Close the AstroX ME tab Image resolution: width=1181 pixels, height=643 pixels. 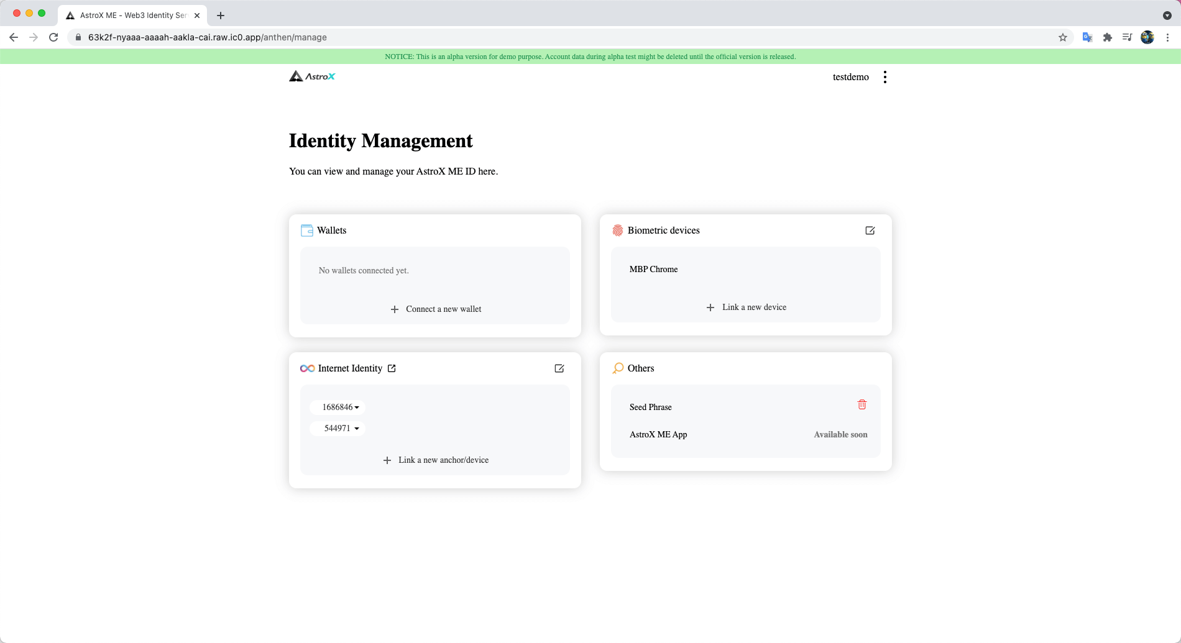click(197, 16)
